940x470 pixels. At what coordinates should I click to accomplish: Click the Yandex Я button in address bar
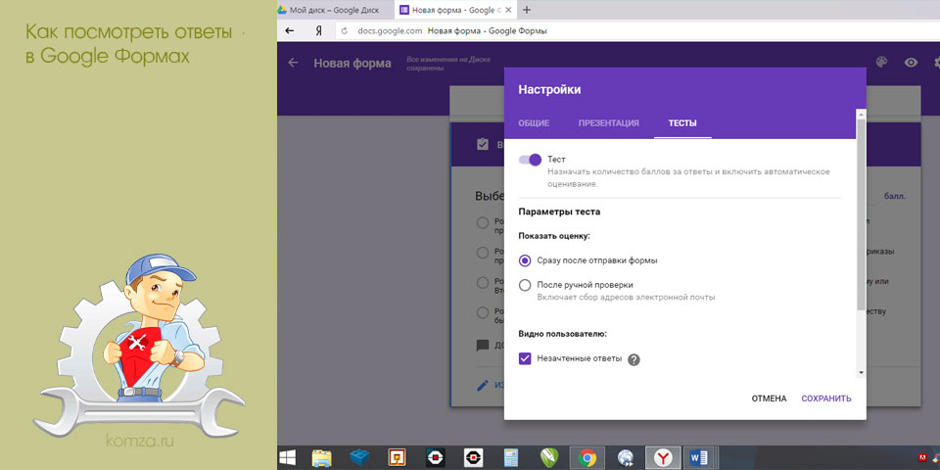319,31
